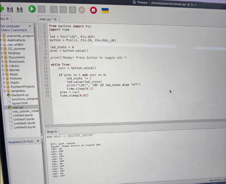This screenshot has height=184, width=226.
Task: Expand the Downloads folder
Action: click(3, 61)
